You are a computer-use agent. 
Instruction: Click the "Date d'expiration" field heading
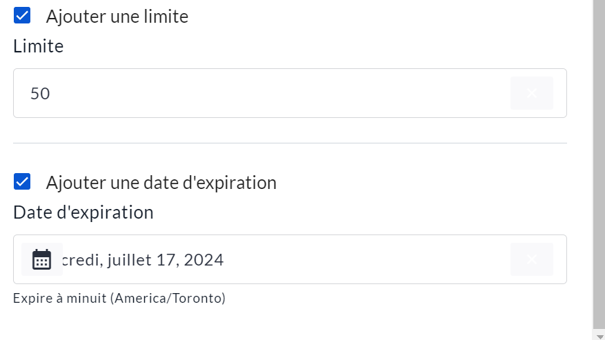point(83,212)
